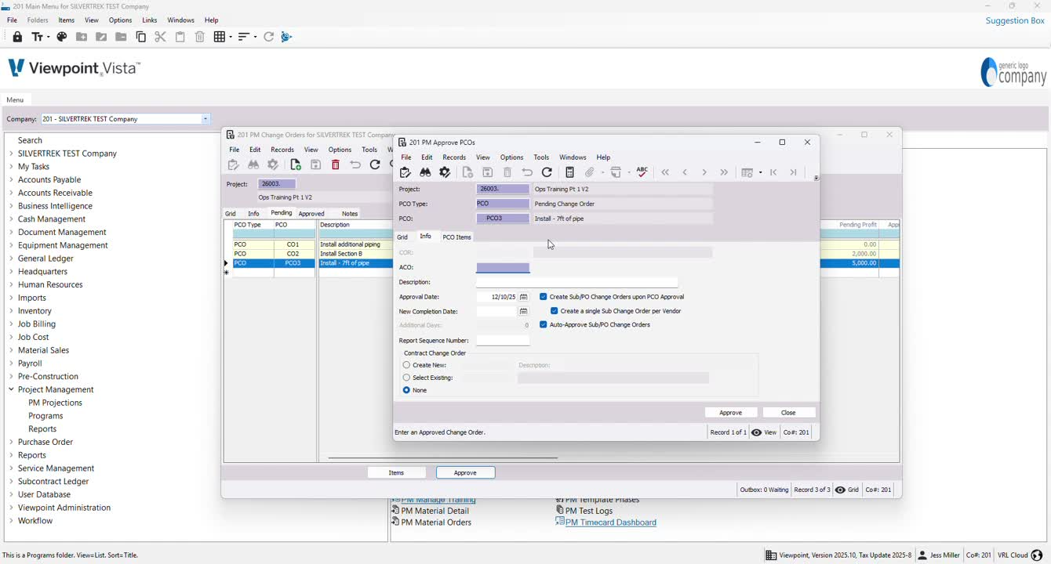Click the notepad-with-check icon in Approve PCOs toolbar
The width and height of the screenshot is (1051, 564).
[x=405, y=172]
